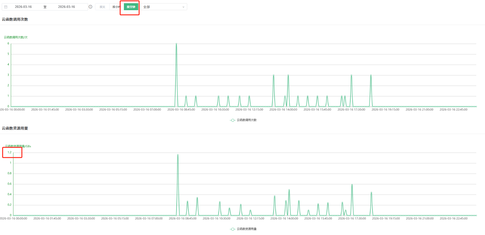Viewport: 485px width, 235px height.
Task: Select the 按小时 granularity option
Action: click(116, 7)
